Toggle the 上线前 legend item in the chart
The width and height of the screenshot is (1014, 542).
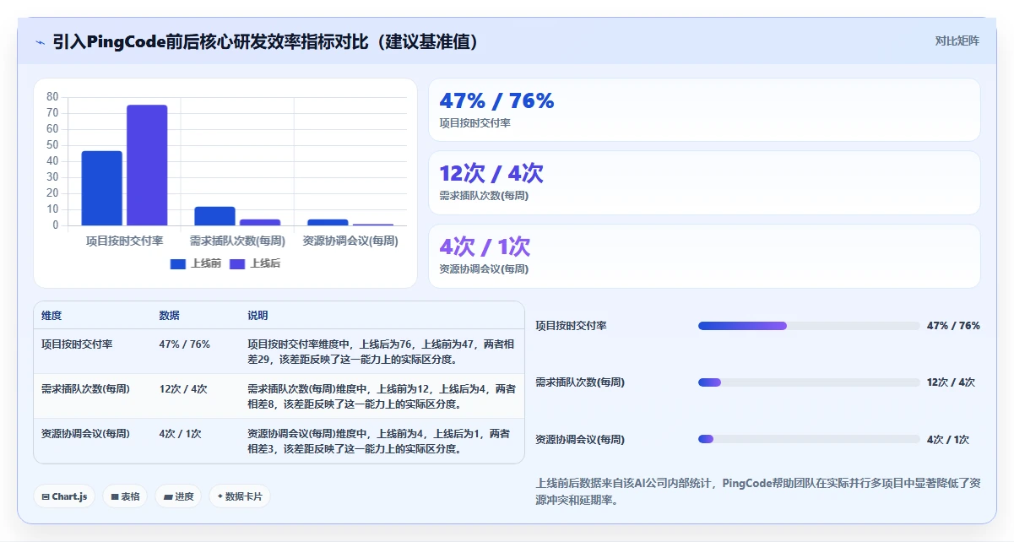click(x=196, y=263)
